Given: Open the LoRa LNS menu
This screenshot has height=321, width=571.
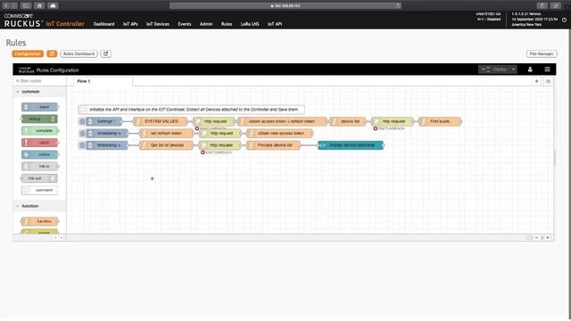Looking at the screenshot, I should pyautogui.click(x=250, y=24).
